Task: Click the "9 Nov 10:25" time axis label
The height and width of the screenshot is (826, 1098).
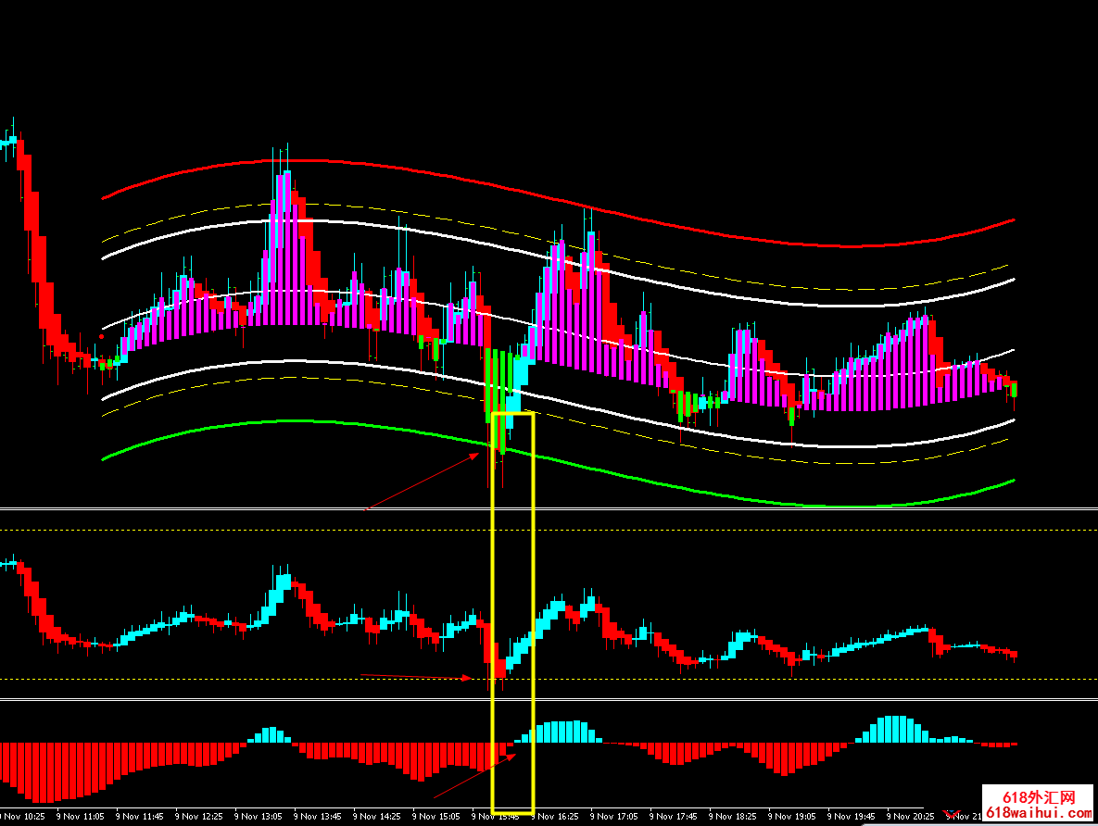Action: tap(22, 817)
